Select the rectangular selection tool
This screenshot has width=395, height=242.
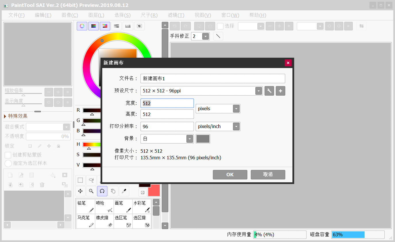point(80,180)
